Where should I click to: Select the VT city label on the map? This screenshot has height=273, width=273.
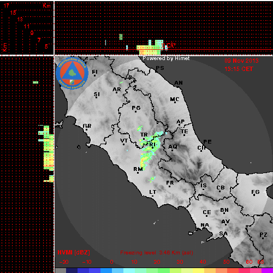(x=124, y=141)
